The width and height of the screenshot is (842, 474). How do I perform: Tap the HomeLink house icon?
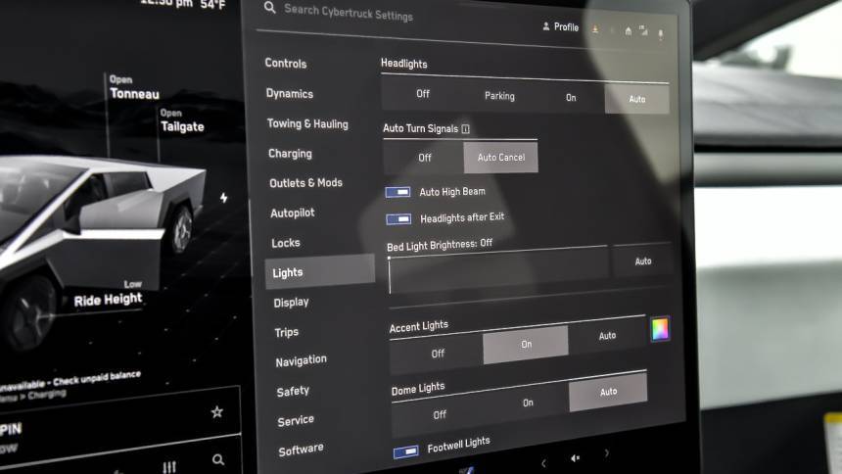coord(629,31)
